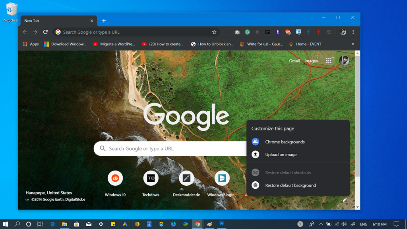Click the back navigation arrow
This screenshot has height=229, width=407.
click(x=25, y=32)
